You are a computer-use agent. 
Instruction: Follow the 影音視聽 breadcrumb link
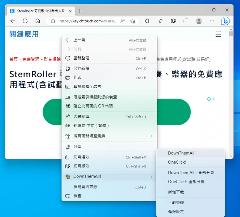52,59
